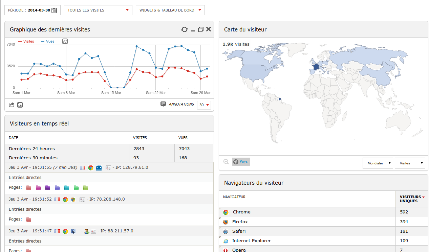
Task: Sort by Visiteurs uniques column header
Action: point(411,199)
